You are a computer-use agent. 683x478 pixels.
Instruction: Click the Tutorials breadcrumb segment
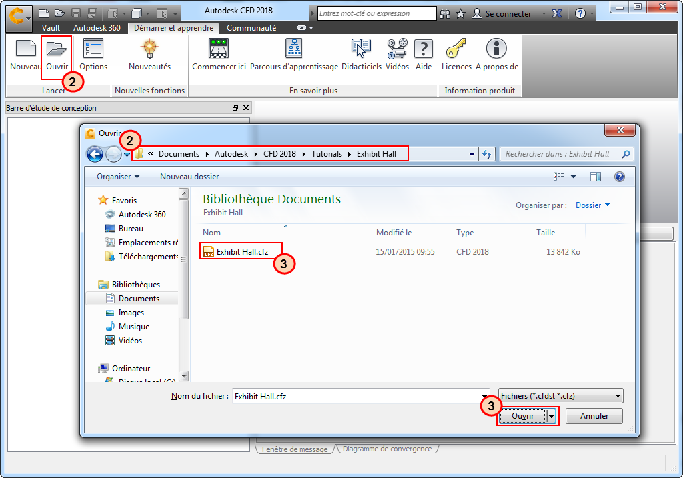[327, 154]
